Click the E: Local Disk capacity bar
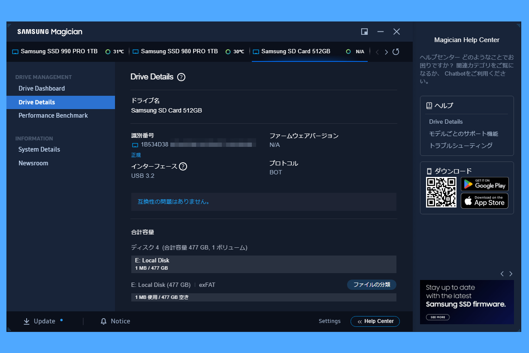529x353 pixels. pos(263,264)
